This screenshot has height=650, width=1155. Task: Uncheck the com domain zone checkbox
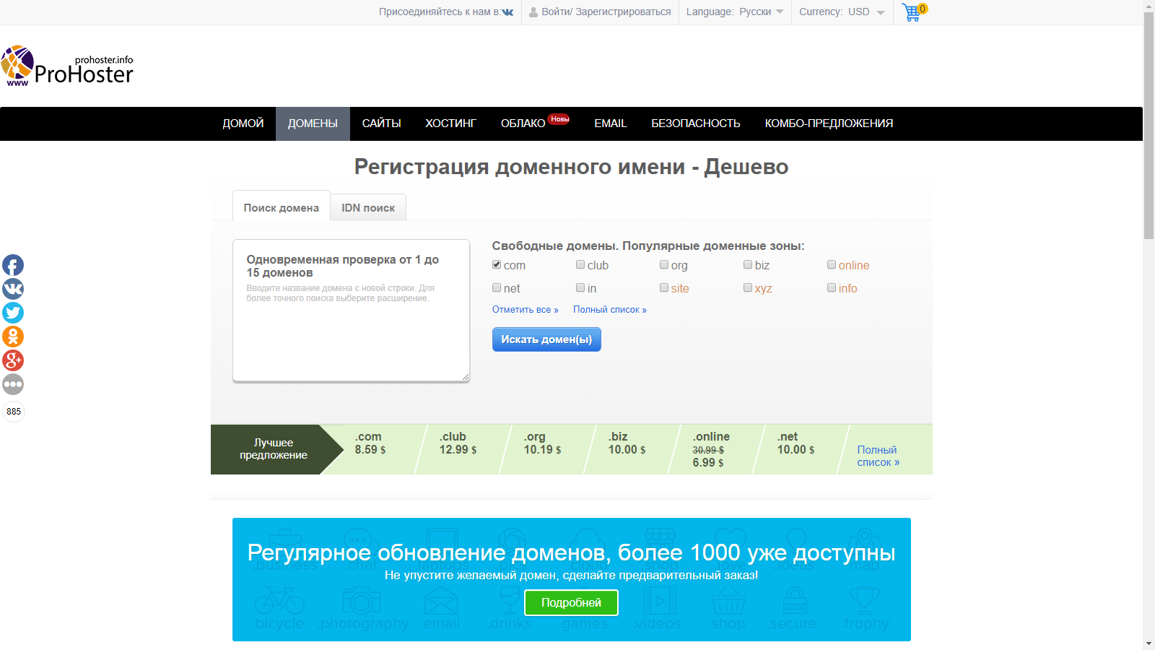[497, 265]
